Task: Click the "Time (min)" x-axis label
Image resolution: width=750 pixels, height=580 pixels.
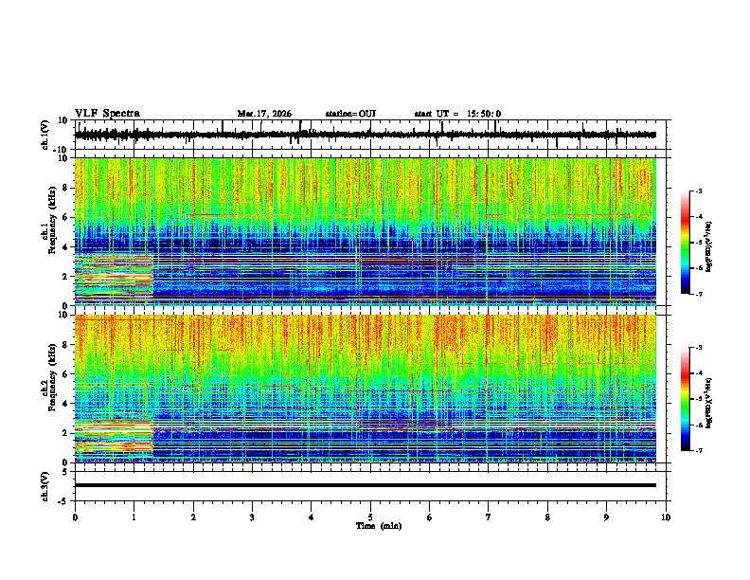Action: tap(379, 526)
